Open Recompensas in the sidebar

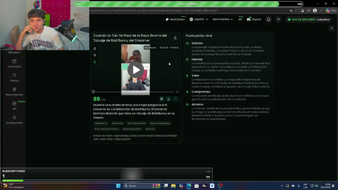[x=14, y=92]
